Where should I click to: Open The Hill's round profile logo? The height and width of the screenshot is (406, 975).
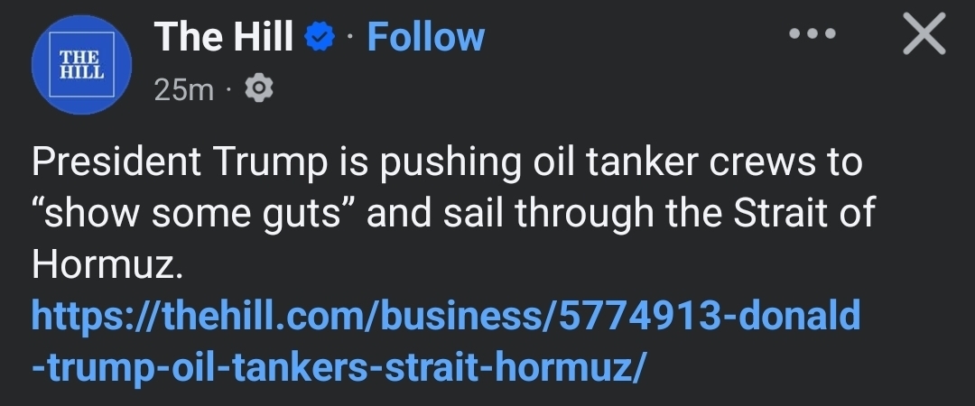(x=81, y=66)
